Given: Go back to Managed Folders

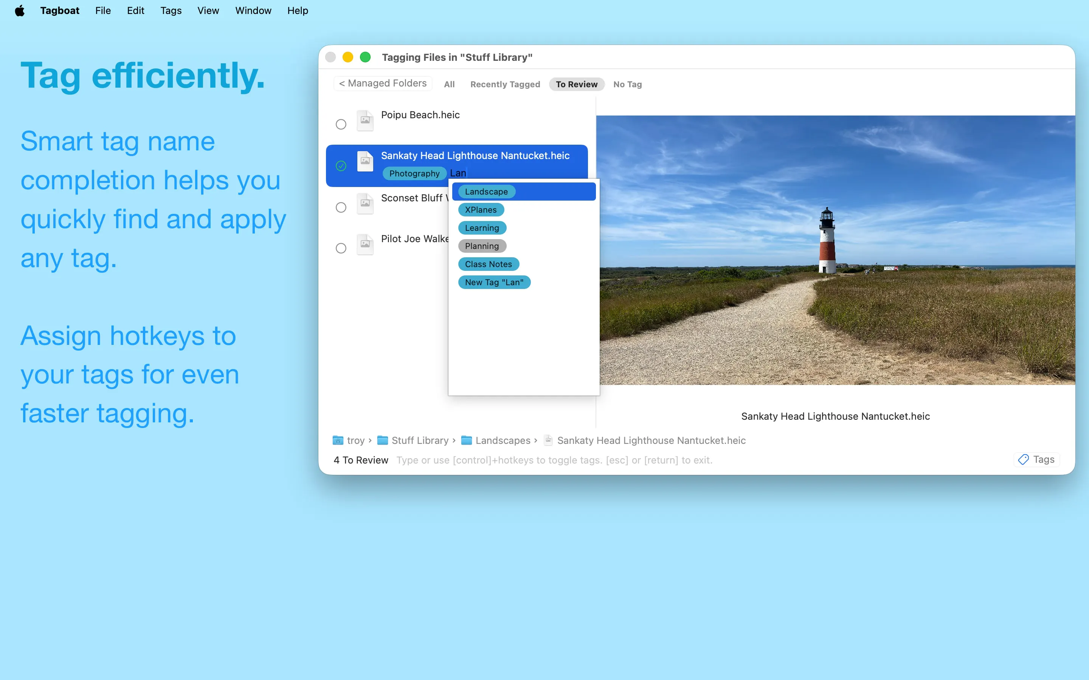Looking at the screenshot, I should point(383,83).
